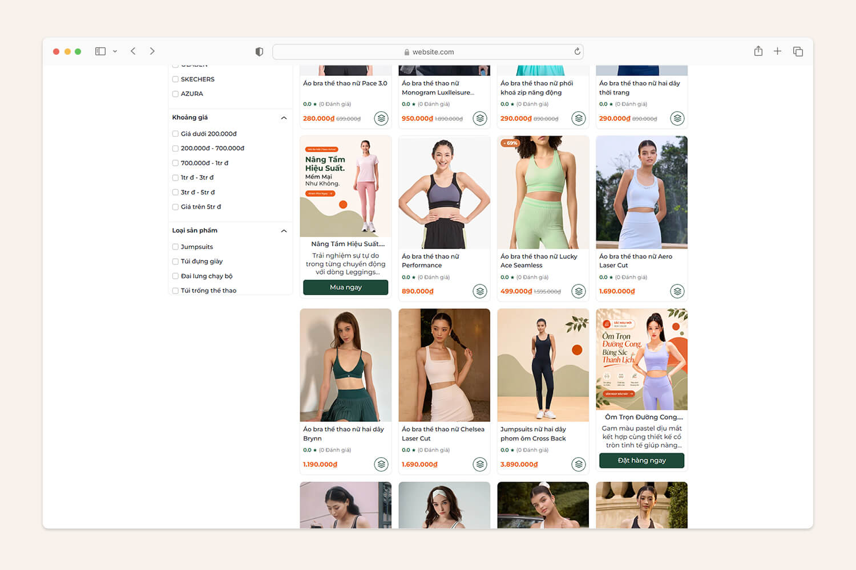Click the layers icon on Lucky Ace Seamless card
The width and height of the screenshot is (856, 570).
point(579,291)
